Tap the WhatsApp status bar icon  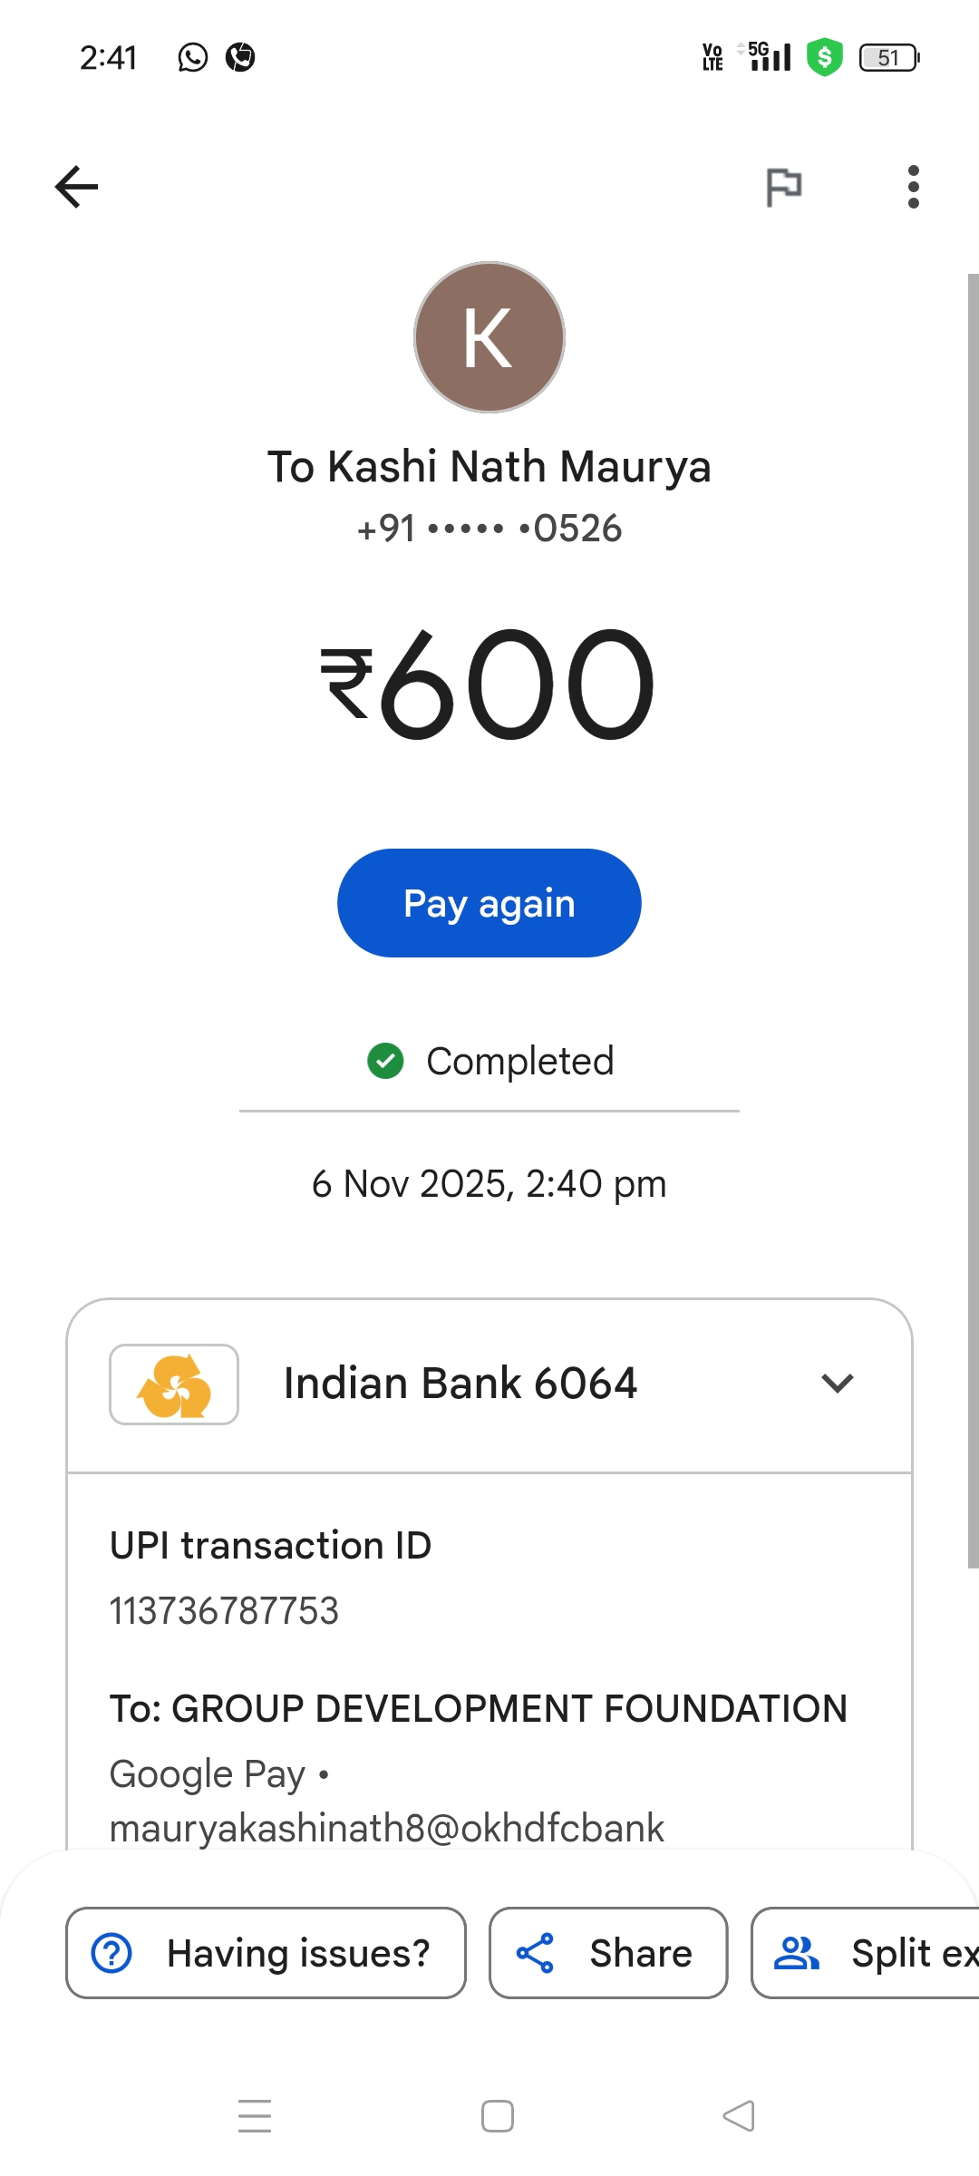pos(192,58)
